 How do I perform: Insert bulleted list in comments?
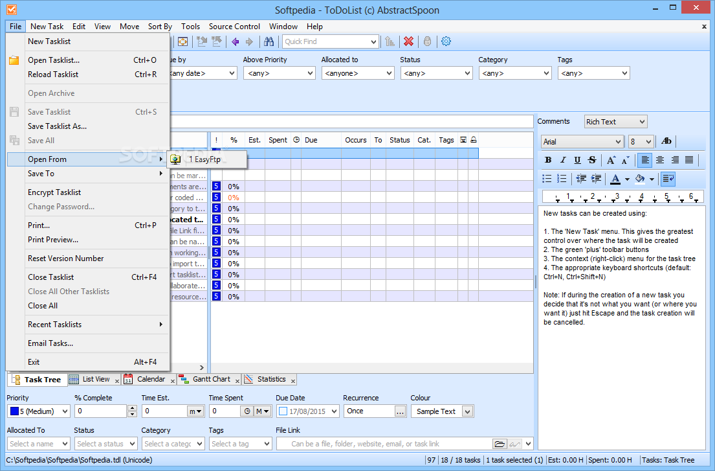547,178
